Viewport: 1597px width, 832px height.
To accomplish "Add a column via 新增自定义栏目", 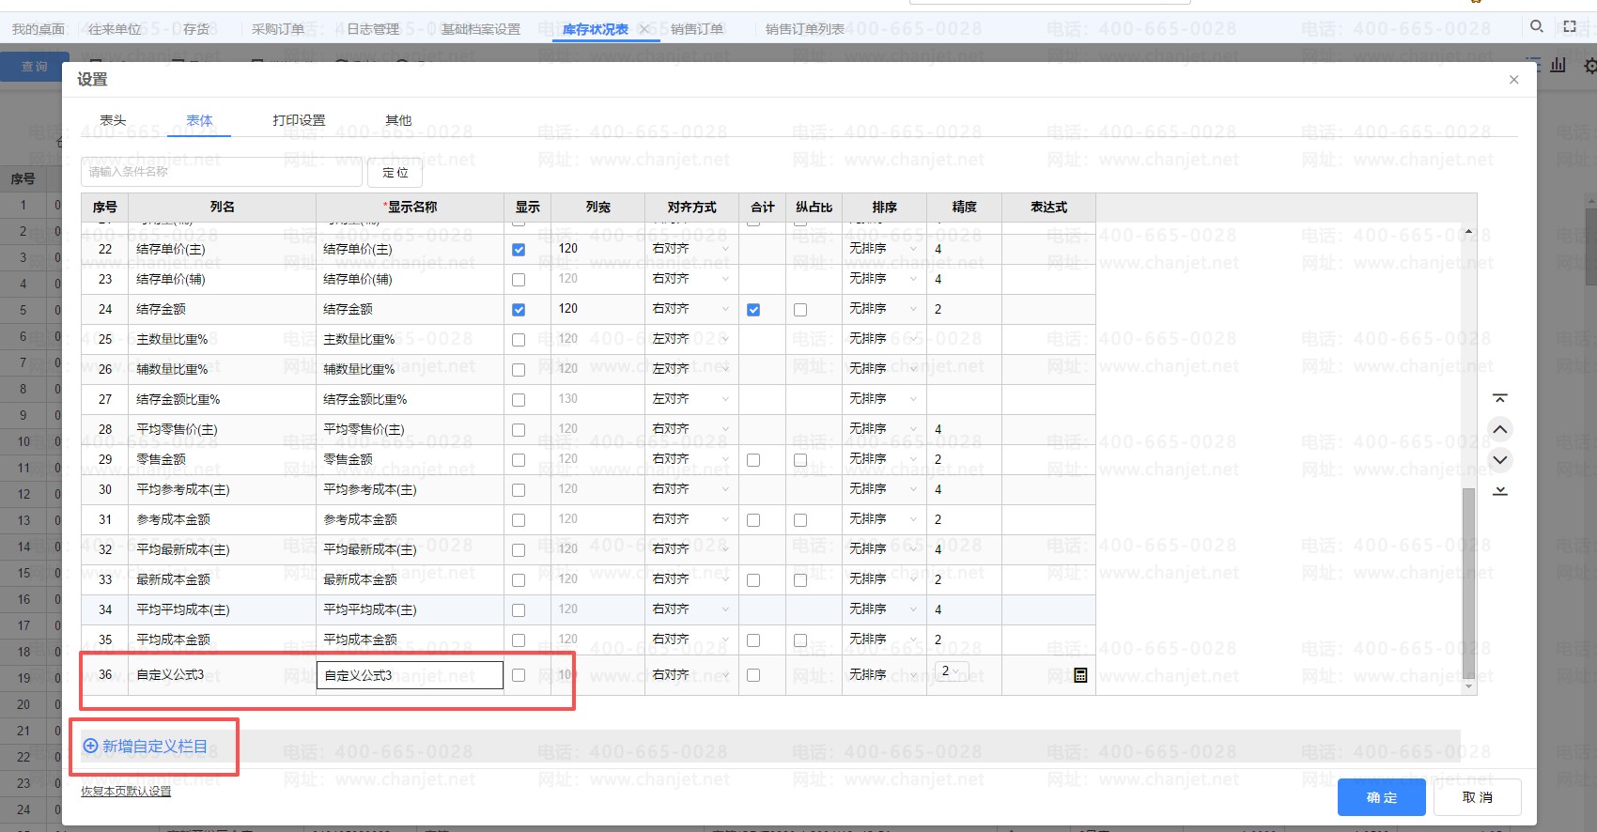I will [x=155, y=747].
